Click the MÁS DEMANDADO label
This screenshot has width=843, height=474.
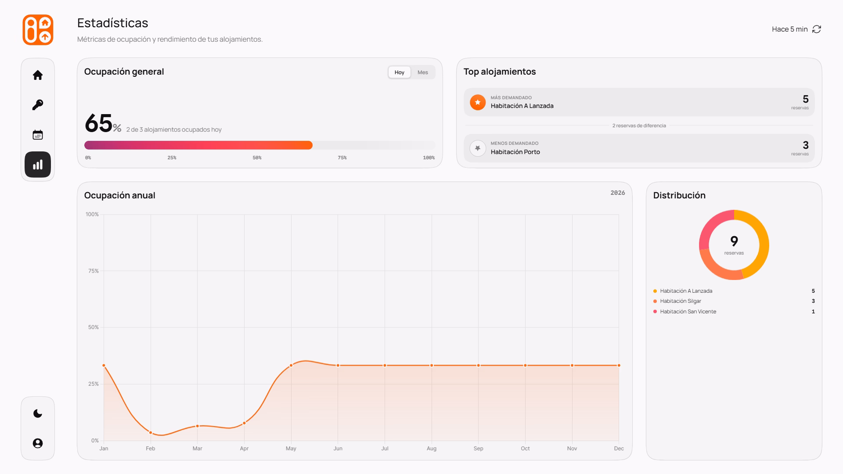511,98
